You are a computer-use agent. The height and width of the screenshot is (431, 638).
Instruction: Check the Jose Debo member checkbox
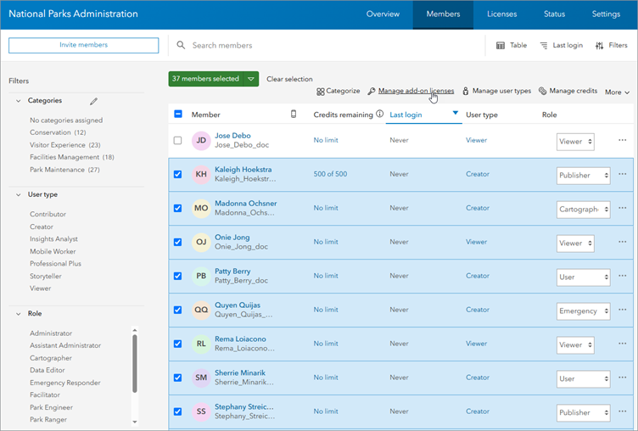pos(178,141)
